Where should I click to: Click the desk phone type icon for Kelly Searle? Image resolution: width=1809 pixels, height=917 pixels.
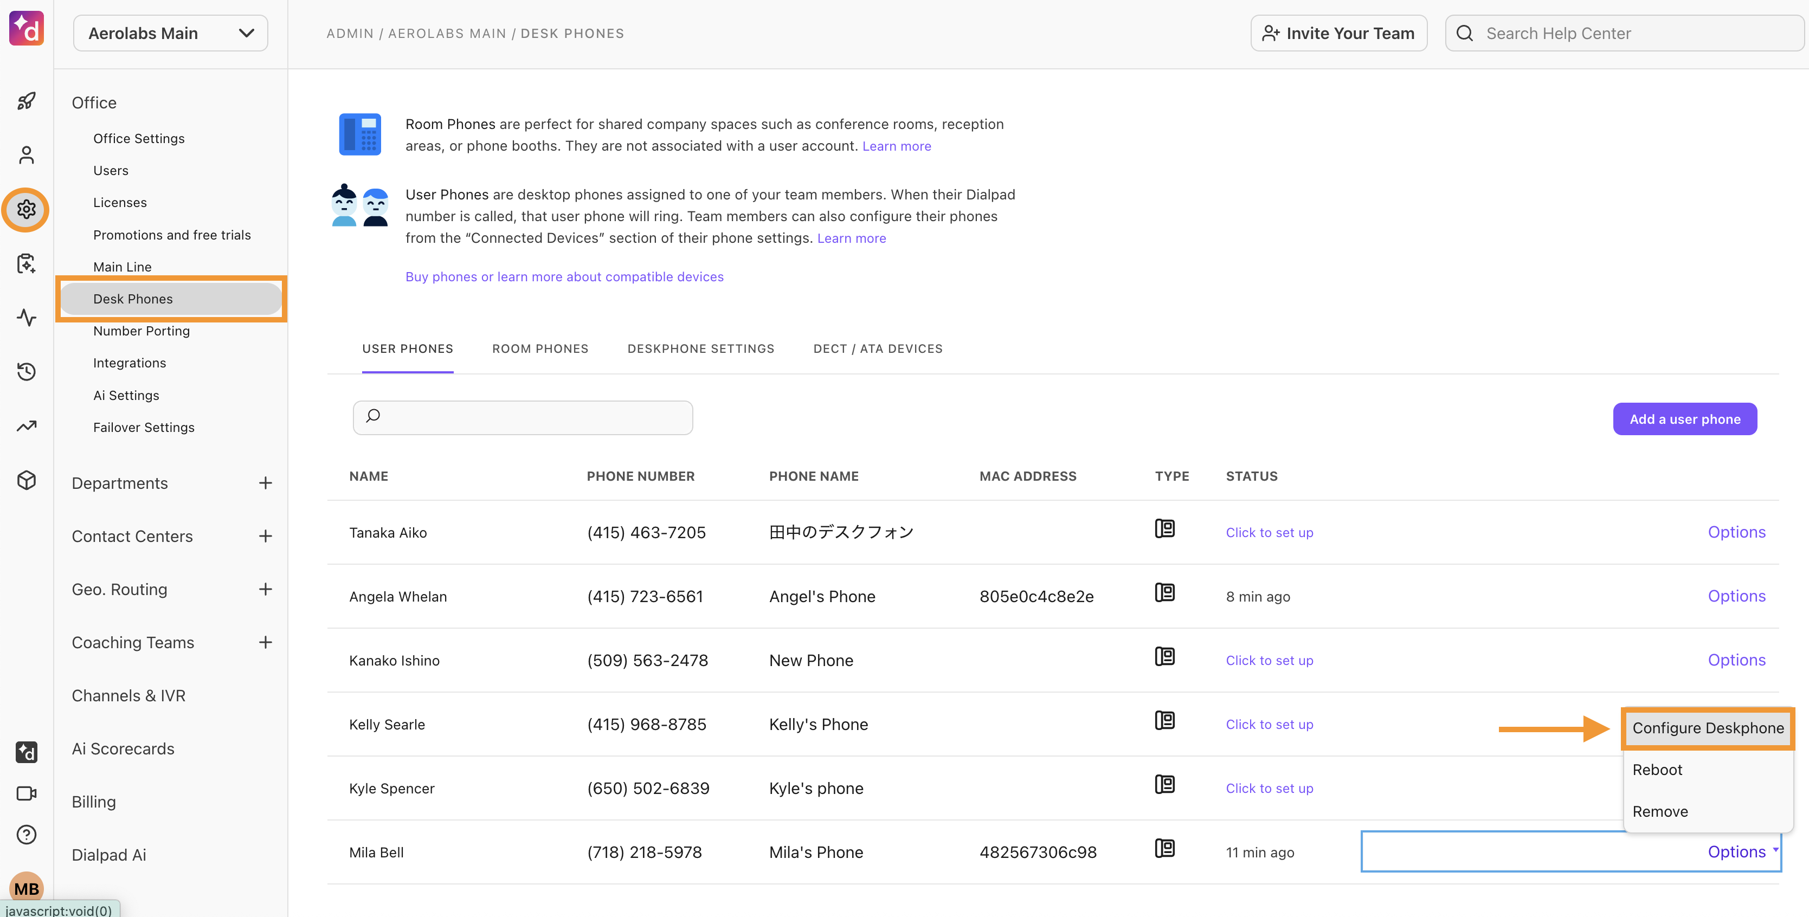coord(1164,720)
